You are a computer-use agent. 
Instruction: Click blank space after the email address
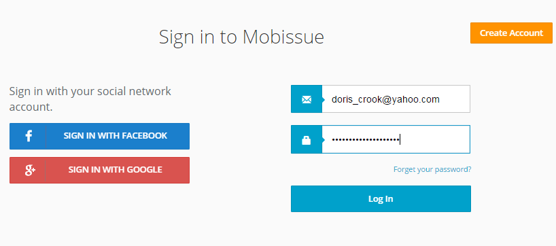point(455,99)
